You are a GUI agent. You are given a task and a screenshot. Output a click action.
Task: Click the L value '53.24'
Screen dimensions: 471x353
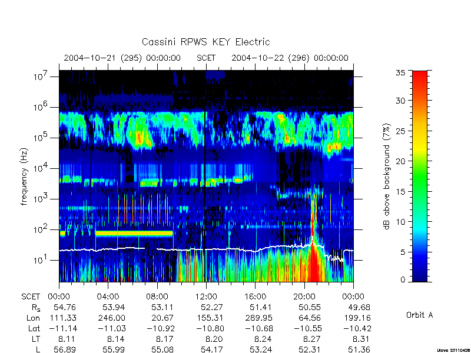261,349
